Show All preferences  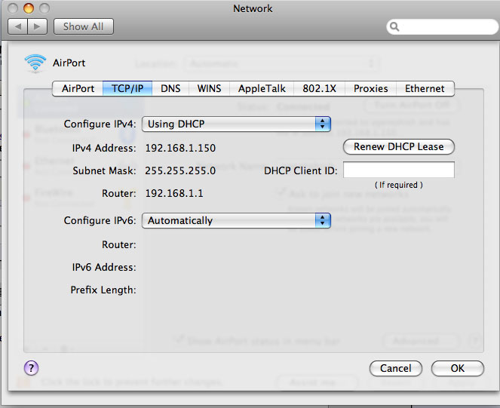point(83,26)
